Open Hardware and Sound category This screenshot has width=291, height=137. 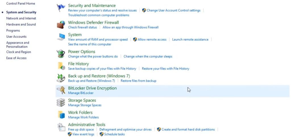(21, 24)
